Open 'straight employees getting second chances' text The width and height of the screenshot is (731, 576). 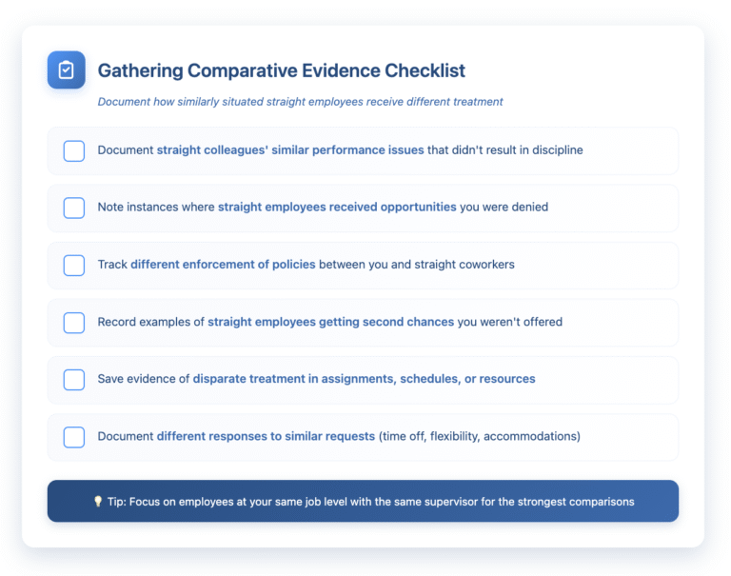(x=330, y=322)
